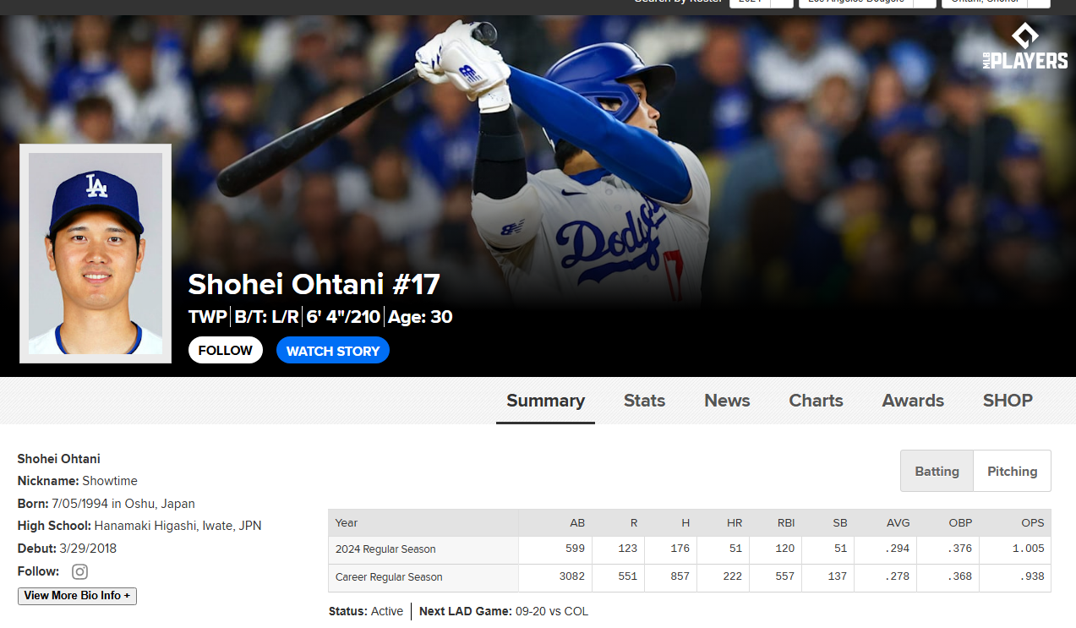Viewport: 1076px width, 628px height.
Task: Switch to the Summary tab
Action: point(545,401)
